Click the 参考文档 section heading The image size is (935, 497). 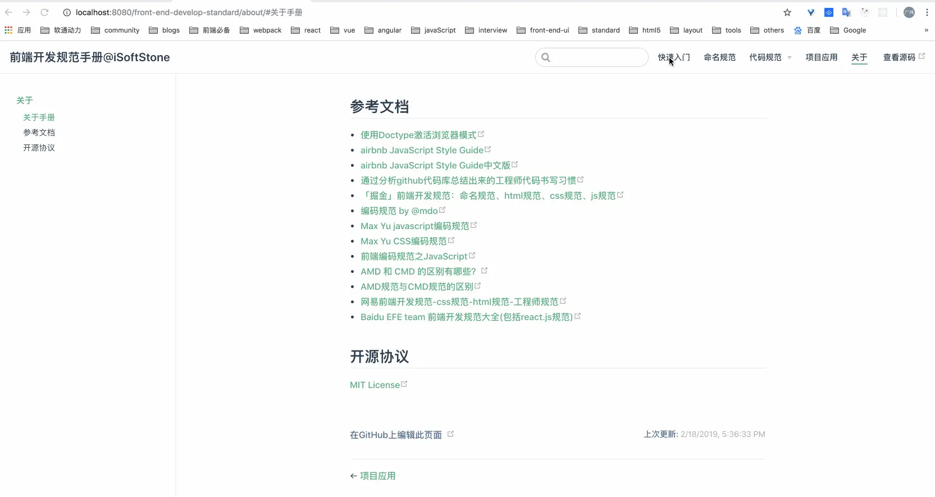coord(380,107)
